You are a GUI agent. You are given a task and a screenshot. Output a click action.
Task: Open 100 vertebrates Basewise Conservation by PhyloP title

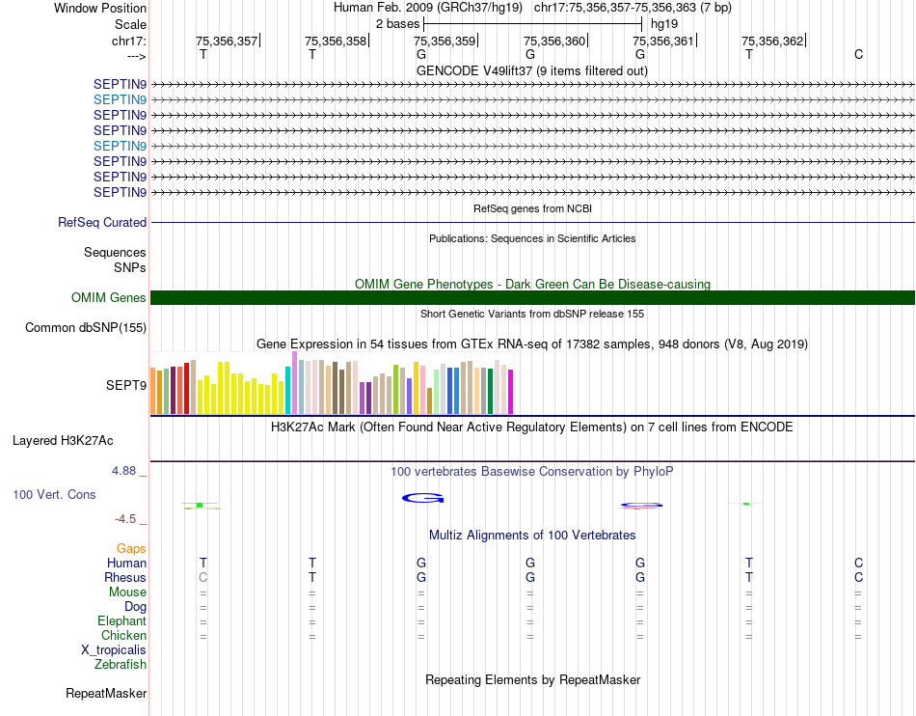tap(532, 471)
